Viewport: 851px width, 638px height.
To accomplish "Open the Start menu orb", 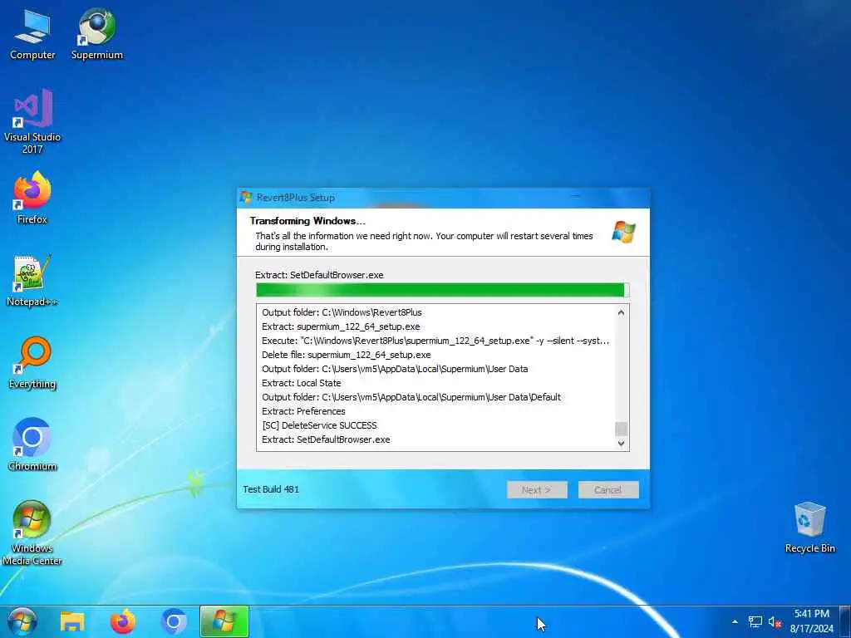I will click(22, 621).
